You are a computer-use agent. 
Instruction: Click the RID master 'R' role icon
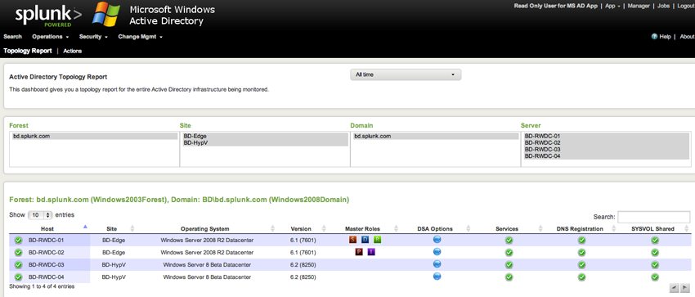click(x=377, y=240)
